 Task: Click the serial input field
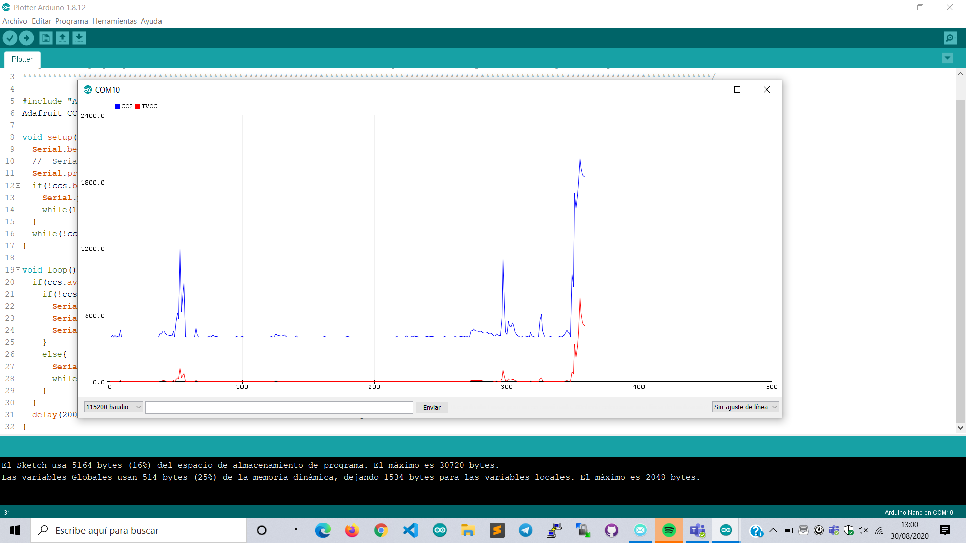click(279, 406)
